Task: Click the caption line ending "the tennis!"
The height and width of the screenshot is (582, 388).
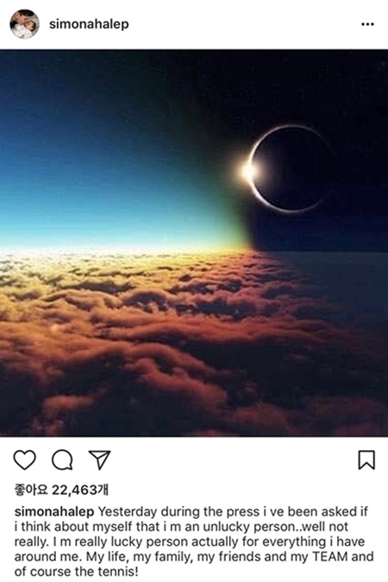Action: point(76,572)
